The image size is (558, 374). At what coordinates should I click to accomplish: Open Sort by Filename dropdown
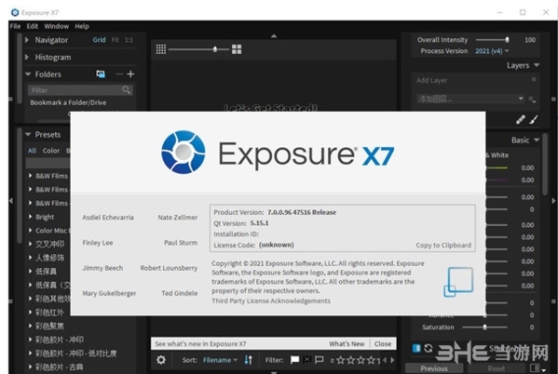(x=220, y=360)
